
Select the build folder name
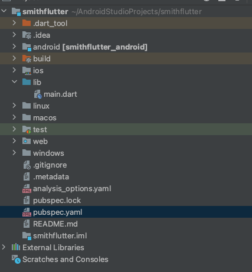coord(42,58)
